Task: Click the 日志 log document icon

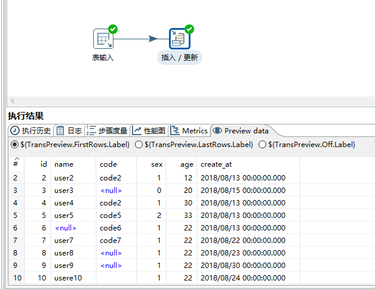Action: pyautogui.click(x=60, y=130)
